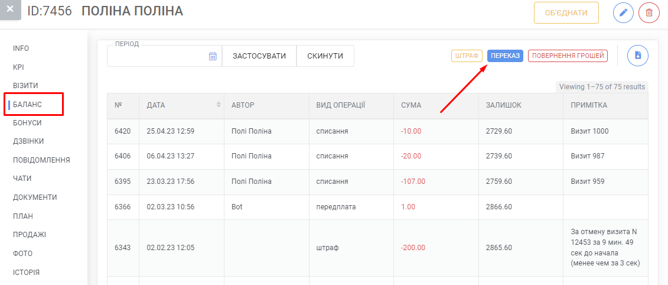The width and height of the screenshot is (668, 285).
Task: Sort by ДАТА column arrows
Action: point(219,105)
